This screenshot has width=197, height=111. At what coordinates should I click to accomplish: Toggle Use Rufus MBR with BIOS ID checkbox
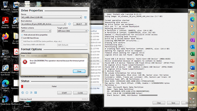coord(22,44)
